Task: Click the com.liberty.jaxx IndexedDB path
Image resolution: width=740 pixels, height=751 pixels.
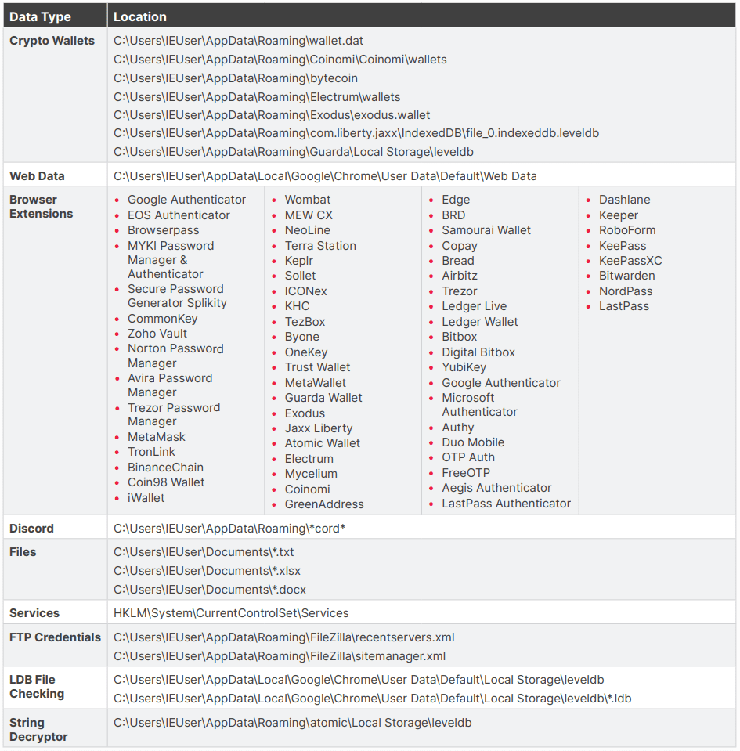Action: [356, 133]
